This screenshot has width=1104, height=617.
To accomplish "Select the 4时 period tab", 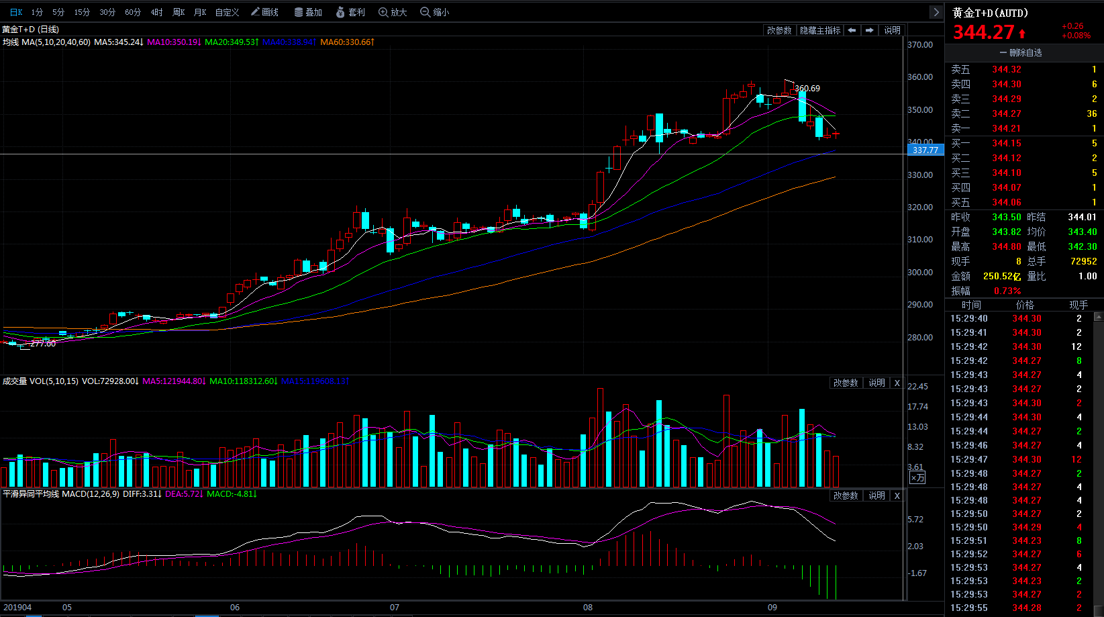I will coord(156,12).
